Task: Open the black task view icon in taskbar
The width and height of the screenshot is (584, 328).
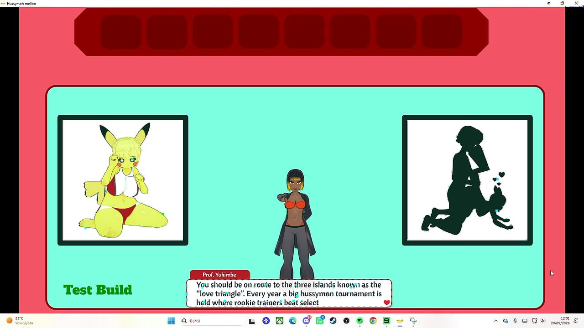Action: tap(252, 321)
